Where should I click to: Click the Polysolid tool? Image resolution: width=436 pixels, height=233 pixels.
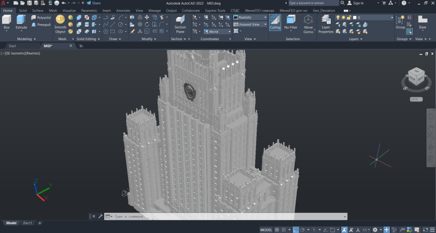pos(41,18)
